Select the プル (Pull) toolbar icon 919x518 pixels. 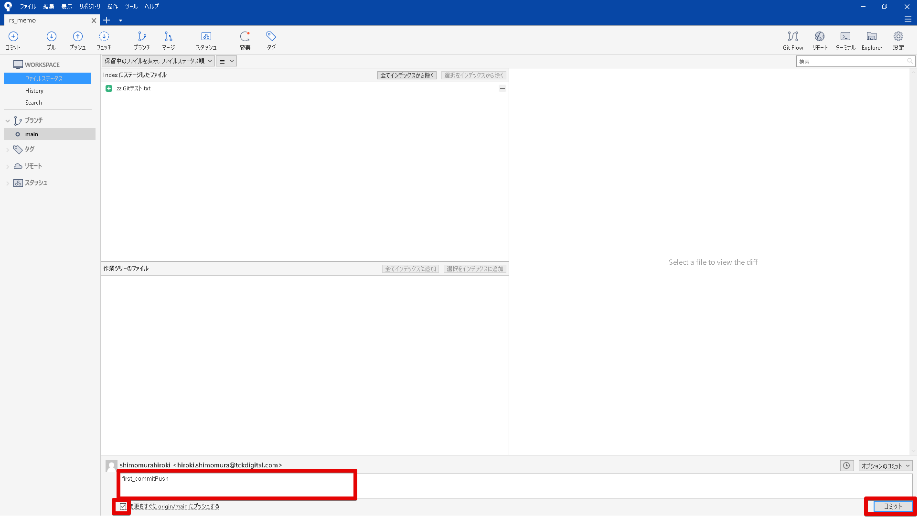click(51, 40)
